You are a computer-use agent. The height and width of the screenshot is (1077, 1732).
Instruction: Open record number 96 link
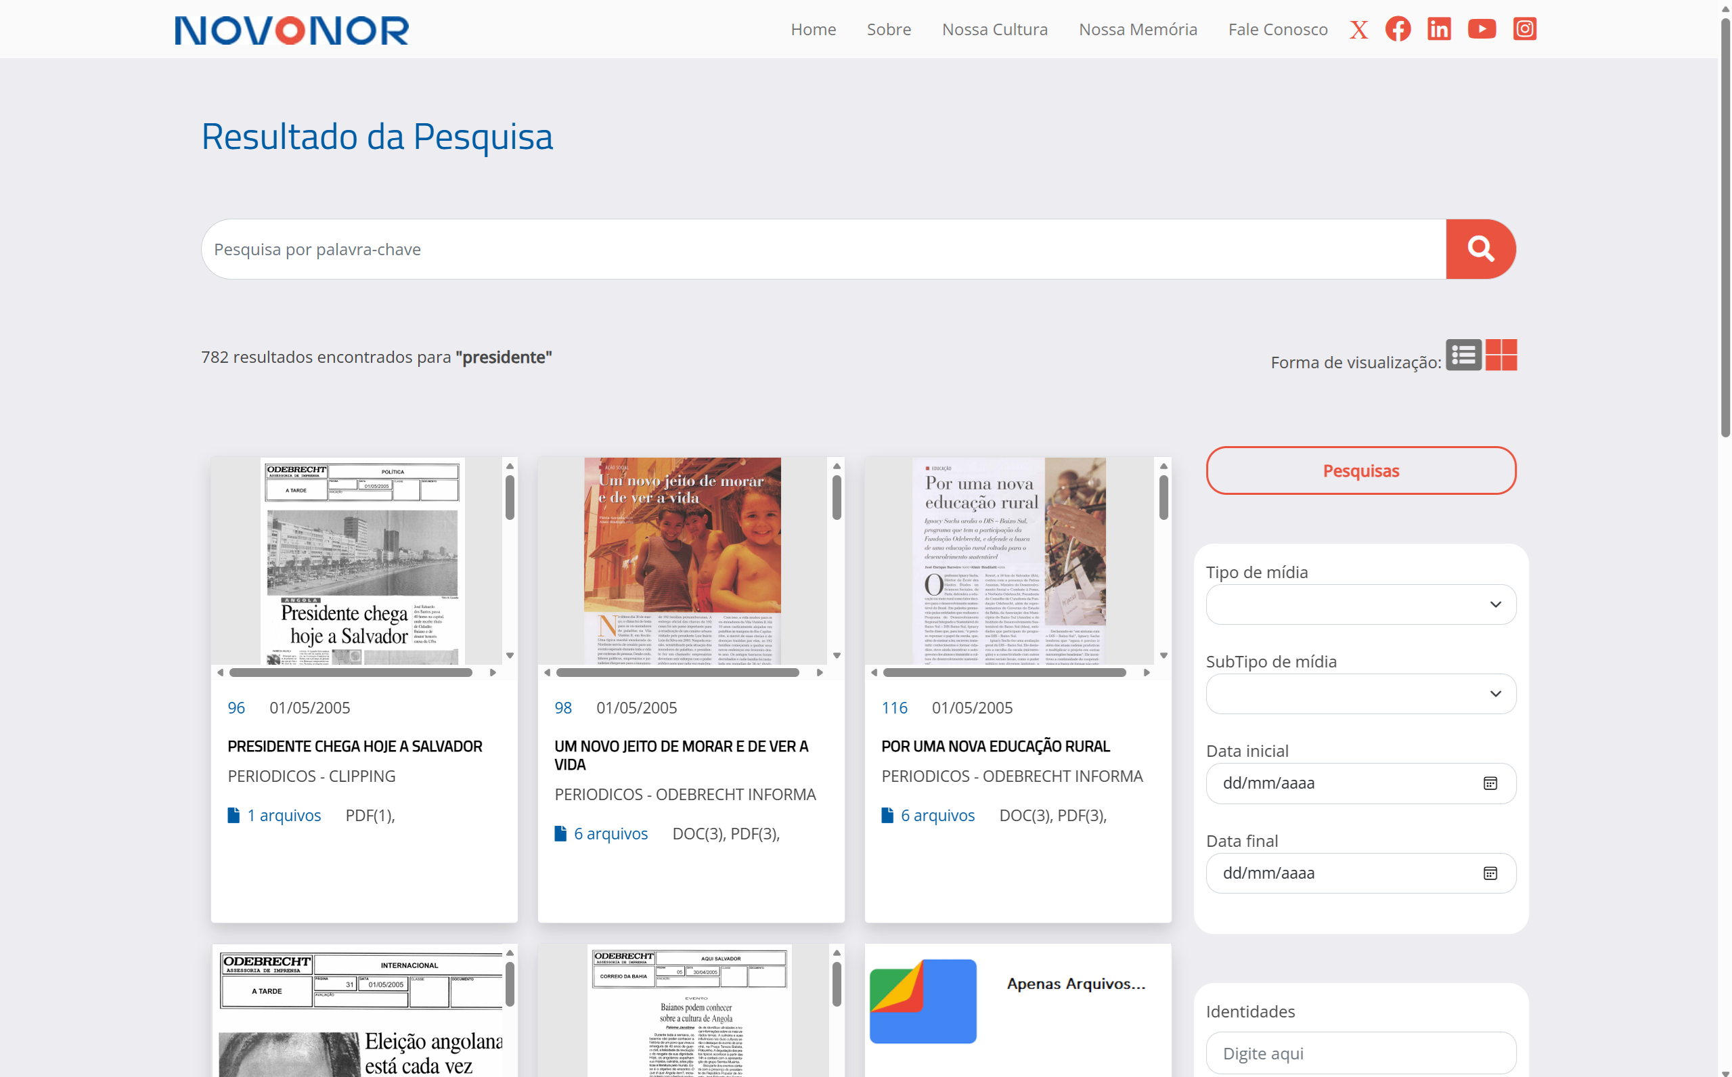pyautogui.click(x=236, y=707)
